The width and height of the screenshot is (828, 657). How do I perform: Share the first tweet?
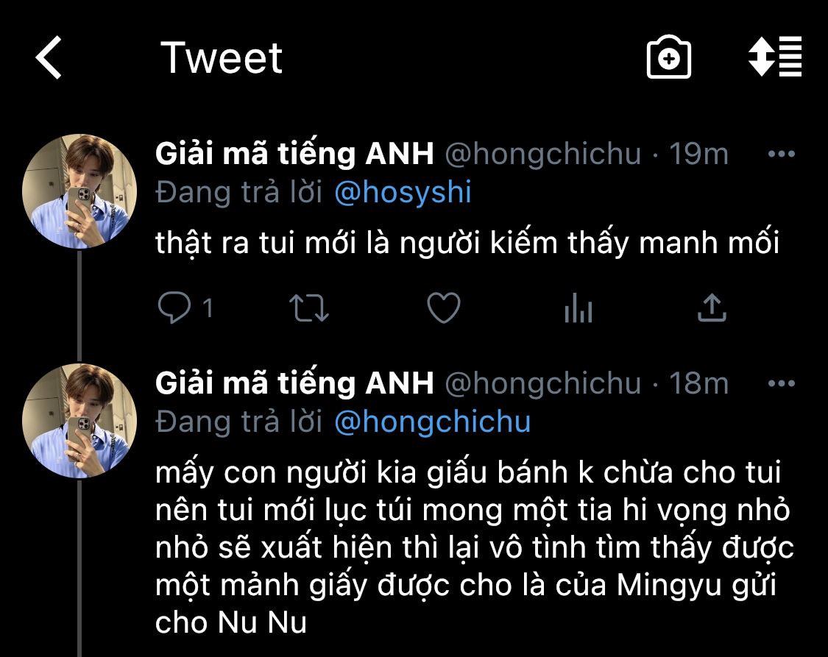click(712, 307)
